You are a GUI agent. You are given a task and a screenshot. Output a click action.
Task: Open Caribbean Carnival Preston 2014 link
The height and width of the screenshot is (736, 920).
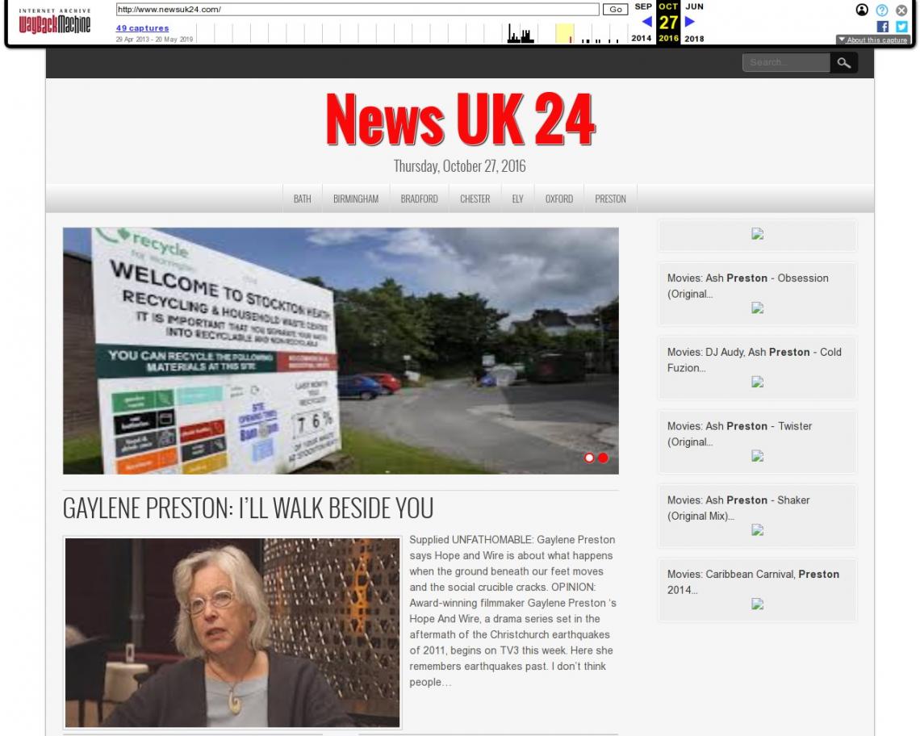point(753,582)
